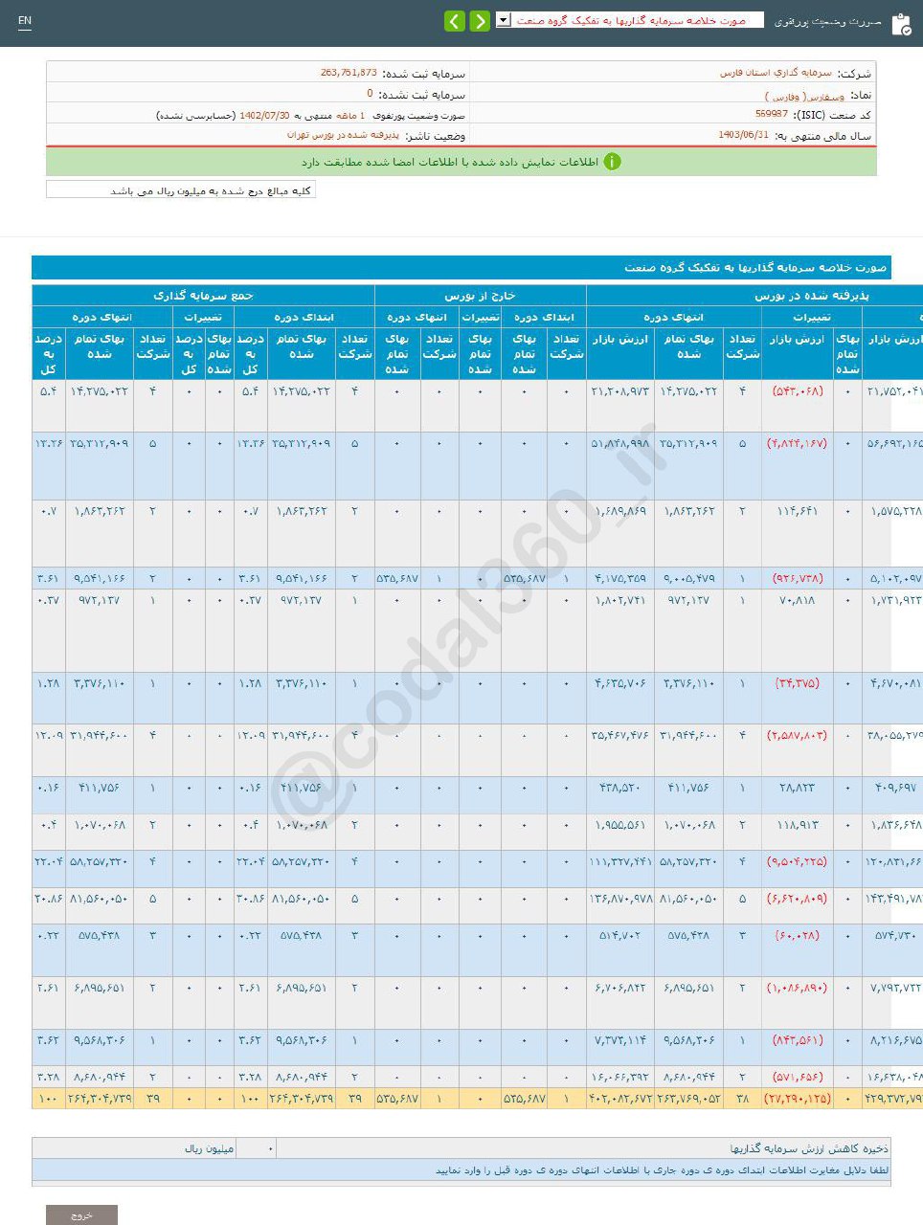The width and height of the screenshot is (923, 1225).
Task: Click the green right navigation arrow
Action: tap(480, 20)
